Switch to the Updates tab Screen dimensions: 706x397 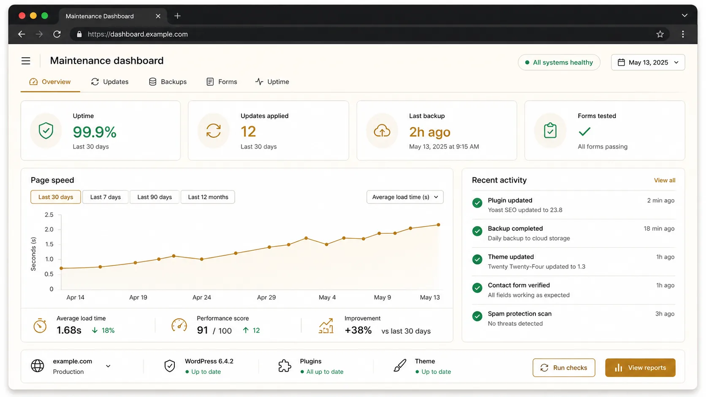(110, 82)
